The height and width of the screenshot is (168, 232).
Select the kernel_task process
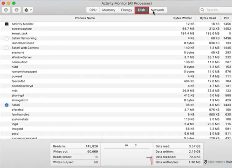pyautogui.click(x=116, y=33)
